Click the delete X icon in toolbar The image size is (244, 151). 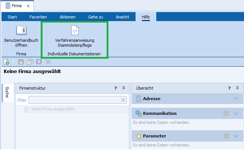tap(48, 62)
